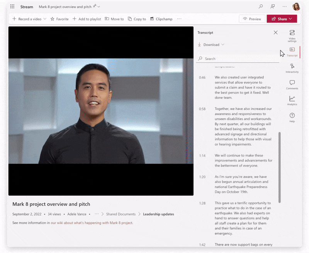Screen dimensions: 309x253
Task: Click Record a video button
Action: click(x=27, y=19)
